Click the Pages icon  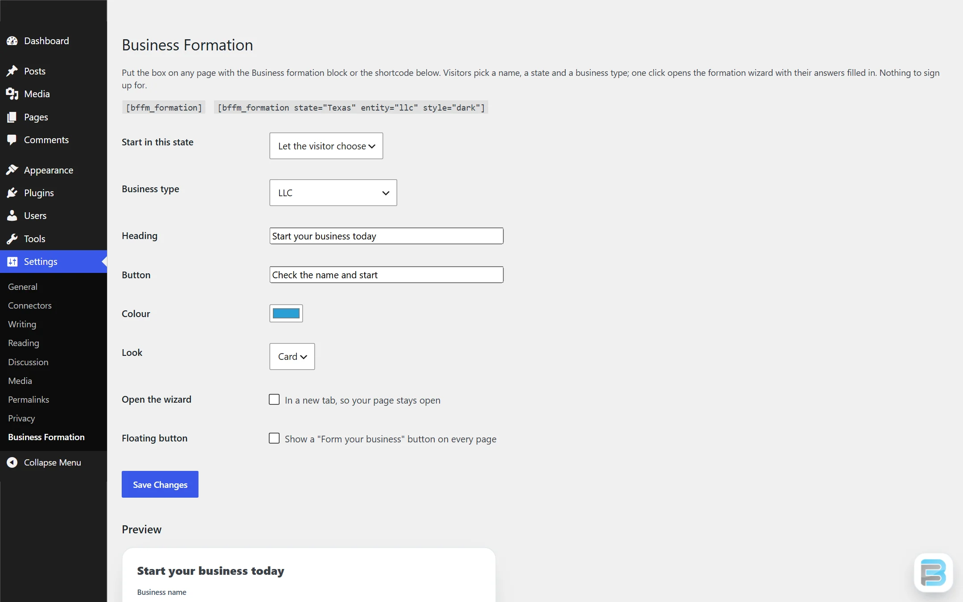click(12, 117)
